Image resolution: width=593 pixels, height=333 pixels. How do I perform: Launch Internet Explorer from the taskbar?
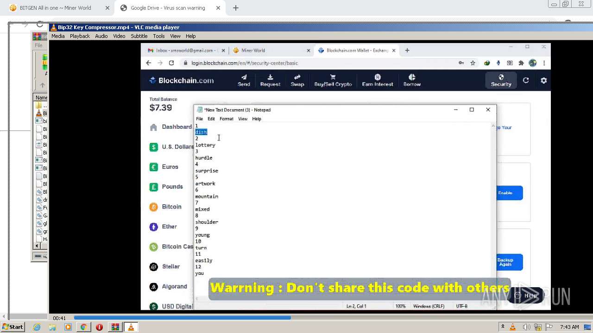(x=37, y=327)
